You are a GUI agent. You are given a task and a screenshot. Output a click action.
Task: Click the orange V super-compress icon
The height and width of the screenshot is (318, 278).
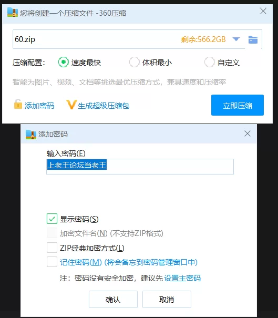pos(71,105)
